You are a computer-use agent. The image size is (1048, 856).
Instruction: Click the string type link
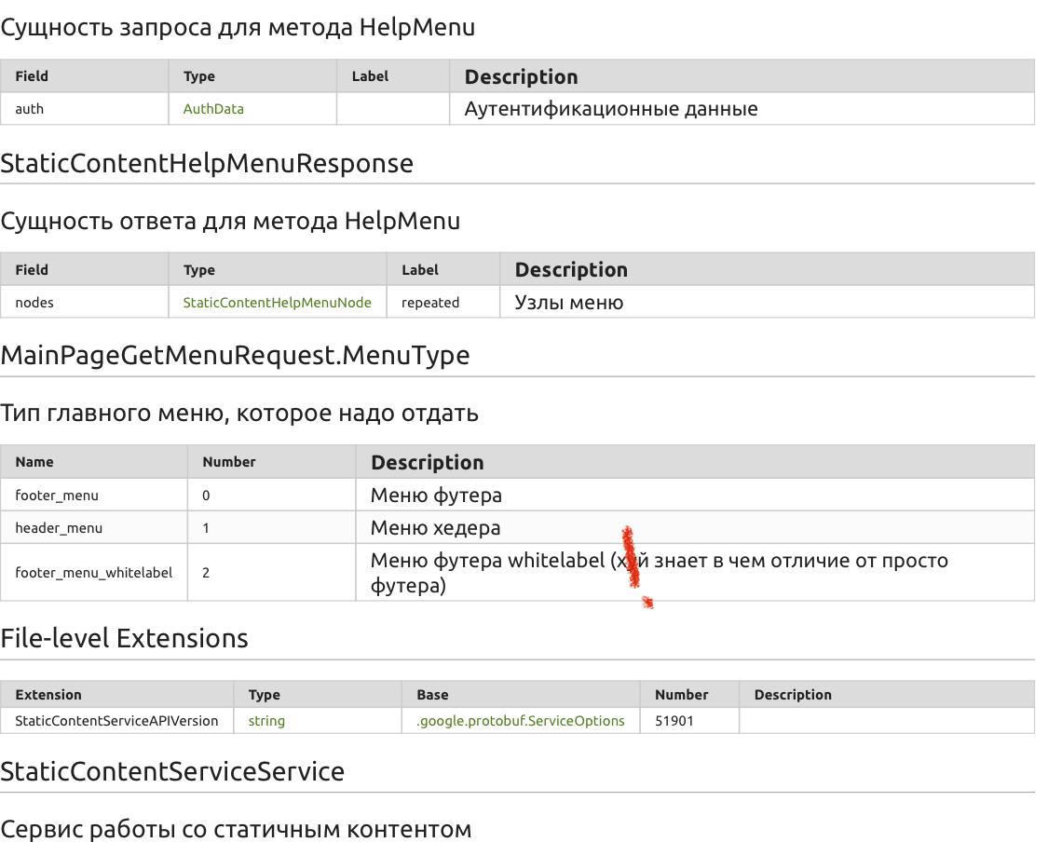pos(266,721)
